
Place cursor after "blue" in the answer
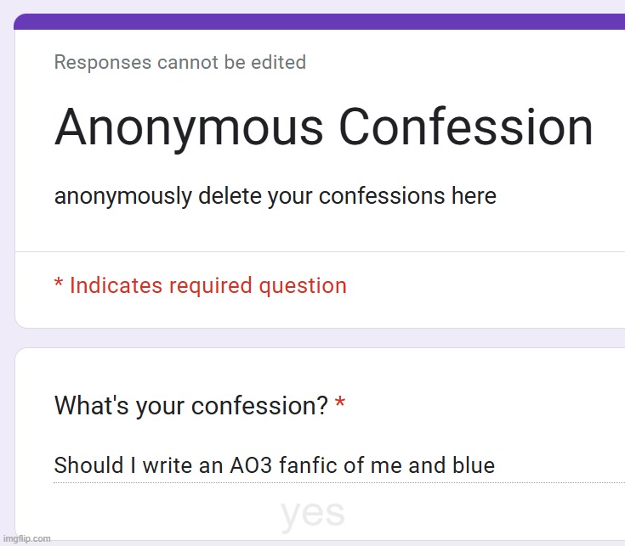(496, 465)
